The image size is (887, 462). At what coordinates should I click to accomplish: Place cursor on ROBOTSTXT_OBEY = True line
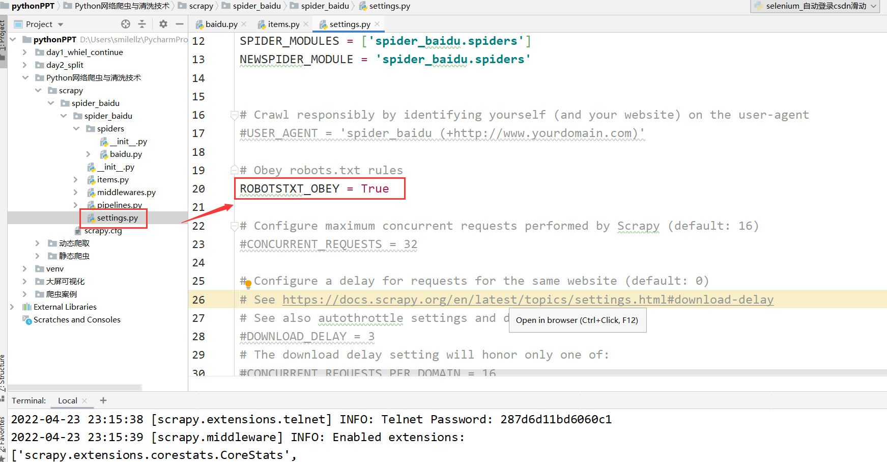click(314, 188)
